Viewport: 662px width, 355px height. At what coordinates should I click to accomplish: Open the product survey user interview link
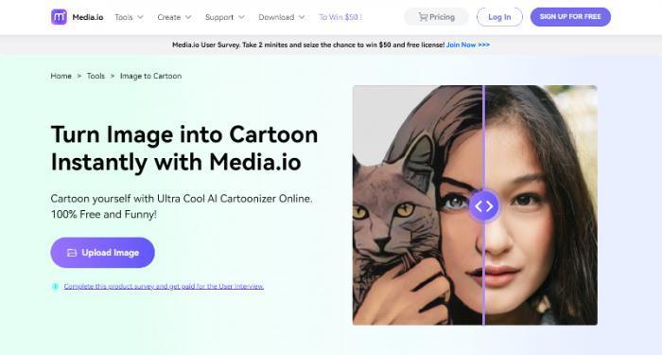coord(164,286)
